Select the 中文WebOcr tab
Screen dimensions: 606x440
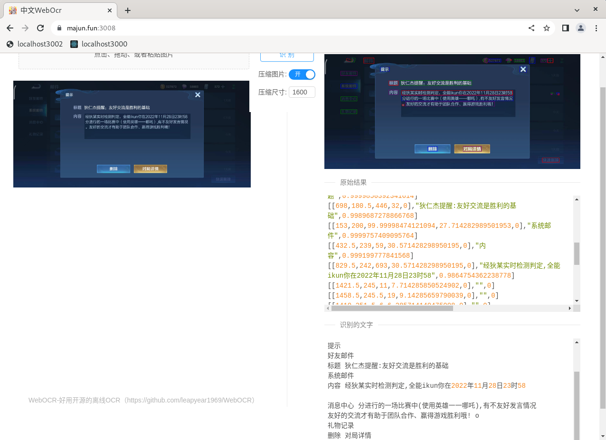(60, 10)
